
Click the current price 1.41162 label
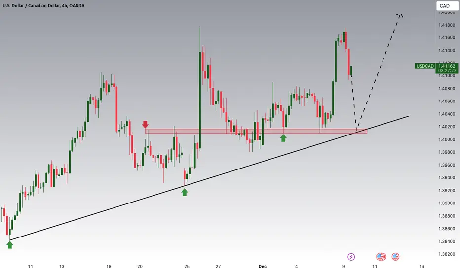coord(447,66)
